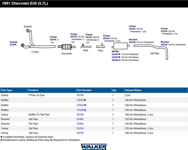Viewport: 188px width, 150px height.
Task: Open muffler 21054 link in the diagram
Action: [115, 57]
